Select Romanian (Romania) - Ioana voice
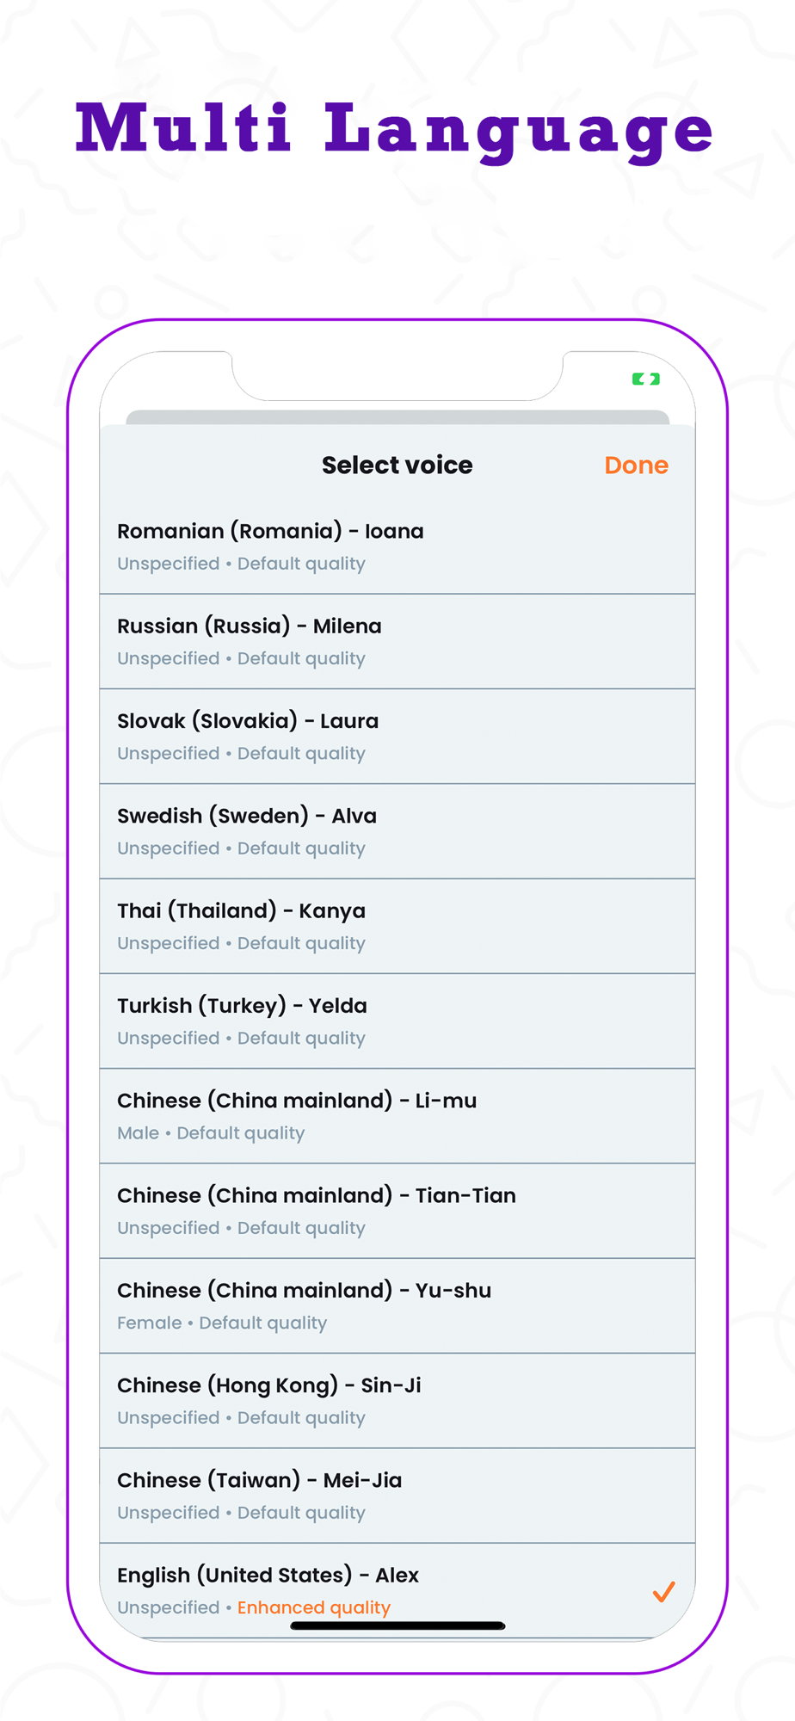 [397, 546]
